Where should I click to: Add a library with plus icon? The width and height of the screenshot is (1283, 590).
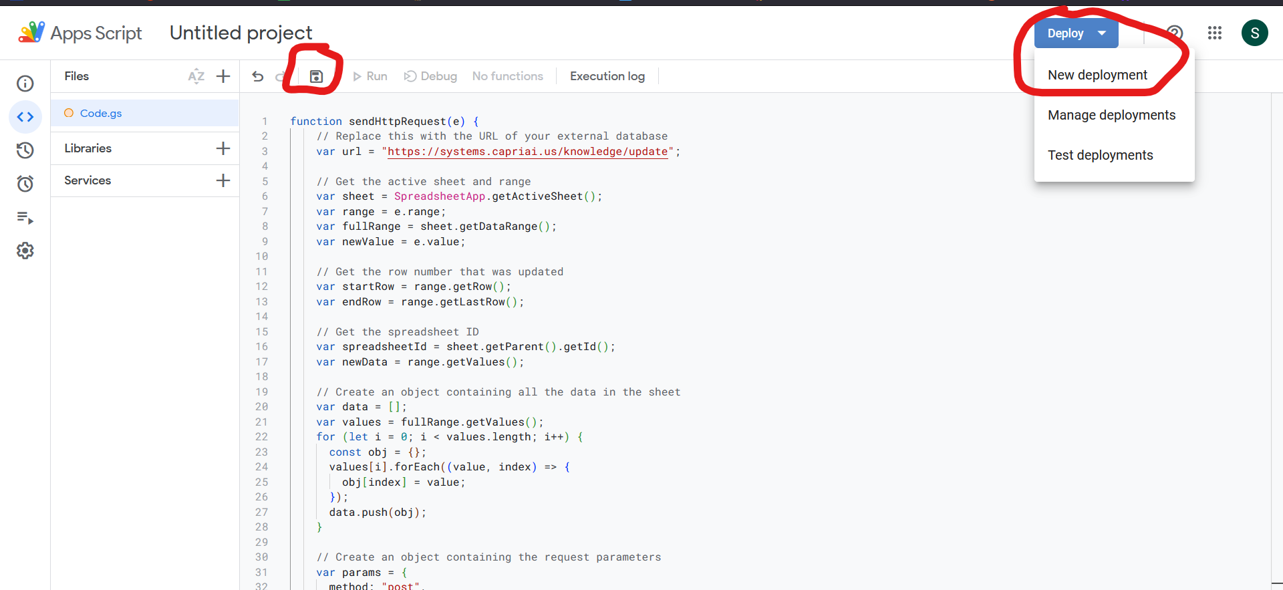tap(223, 148)
